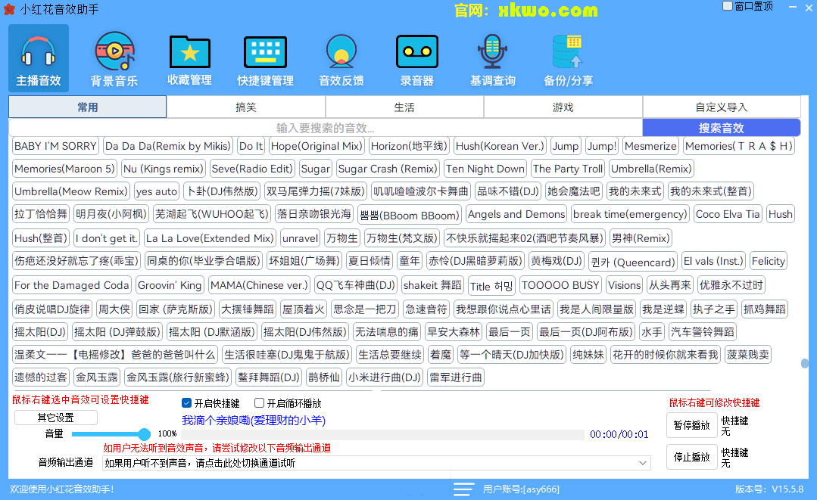Adjust the 音量 volume slider
This screenshot has height=500, width=817.
pyautogui.click(x=145, y=434)
